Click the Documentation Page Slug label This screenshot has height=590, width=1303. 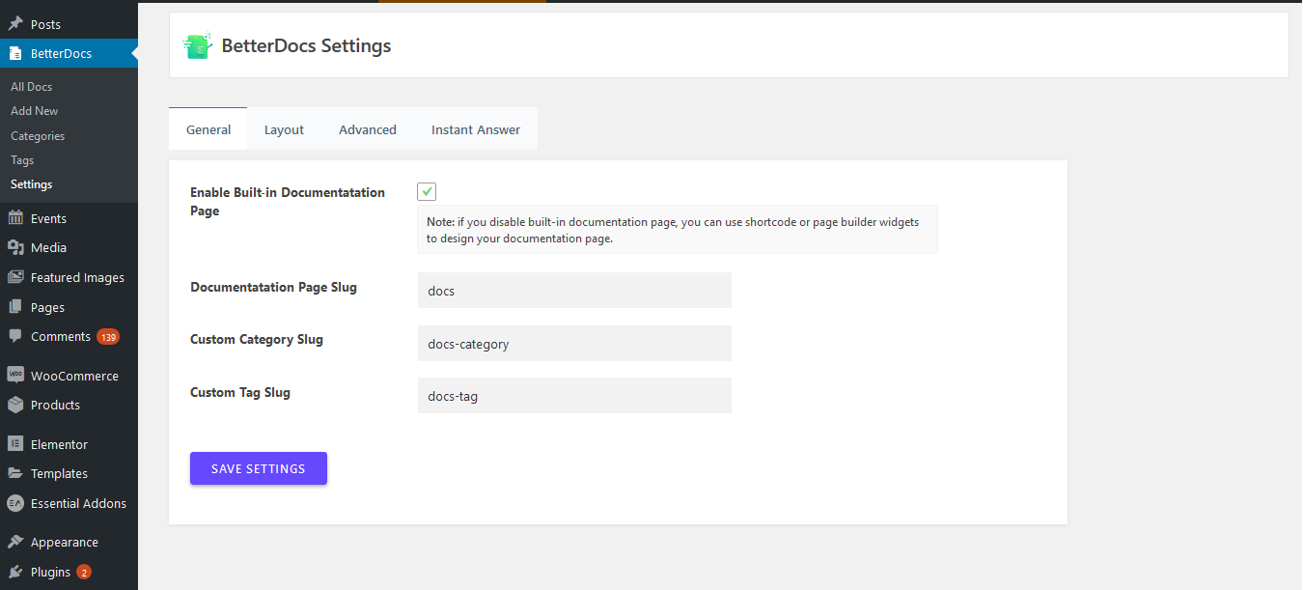pyautogui.click(x=273, y=287)
